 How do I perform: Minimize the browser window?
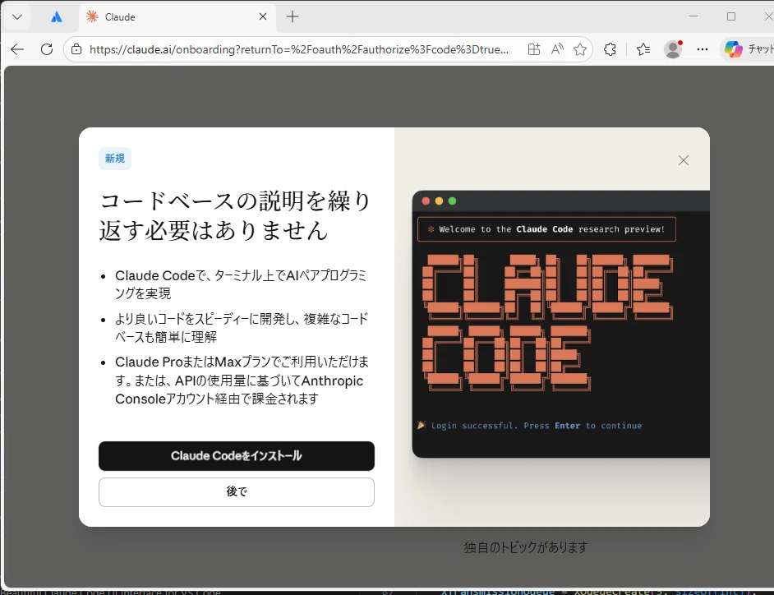pos(693,16)
